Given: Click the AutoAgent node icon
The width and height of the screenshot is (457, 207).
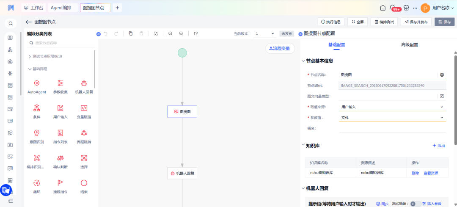Looking at the screenshot, I should pos(37,83).
